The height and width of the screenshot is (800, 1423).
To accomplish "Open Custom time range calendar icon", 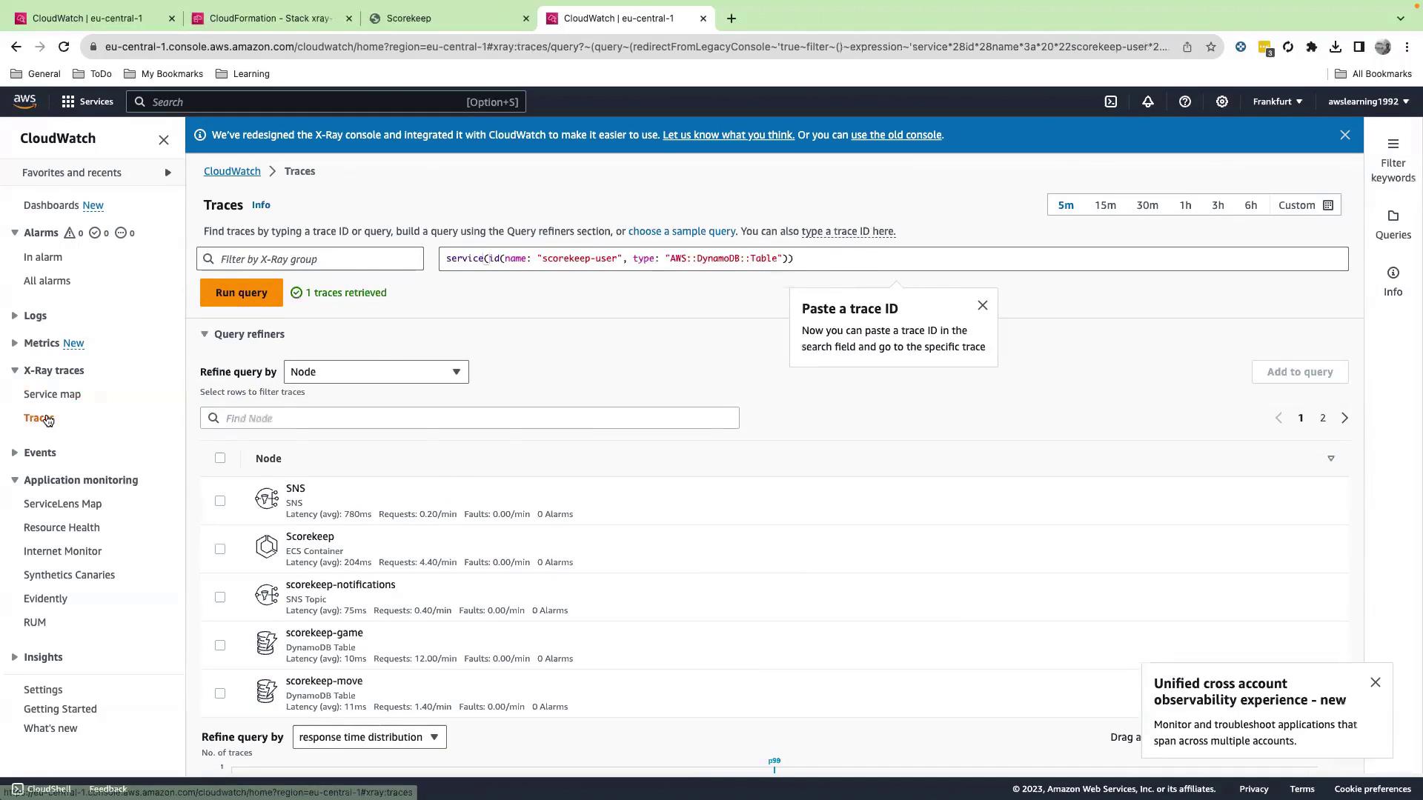I will (x=1328, y=205).
